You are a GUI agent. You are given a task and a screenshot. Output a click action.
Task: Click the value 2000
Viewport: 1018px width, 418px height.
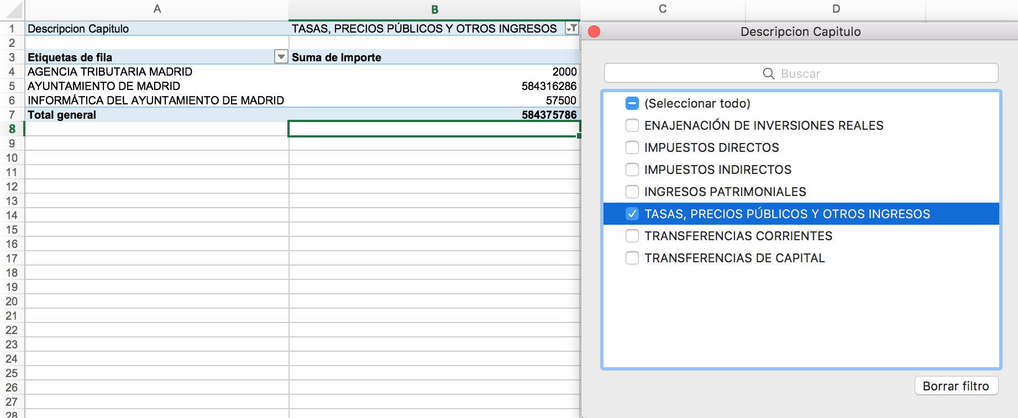(564, 72)
